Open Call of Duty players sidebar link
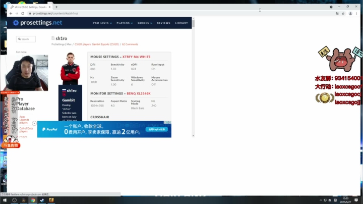 26,130
